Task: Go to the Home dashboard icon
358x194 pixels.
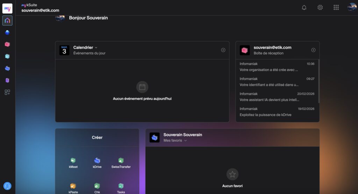Action: (7, 21)
